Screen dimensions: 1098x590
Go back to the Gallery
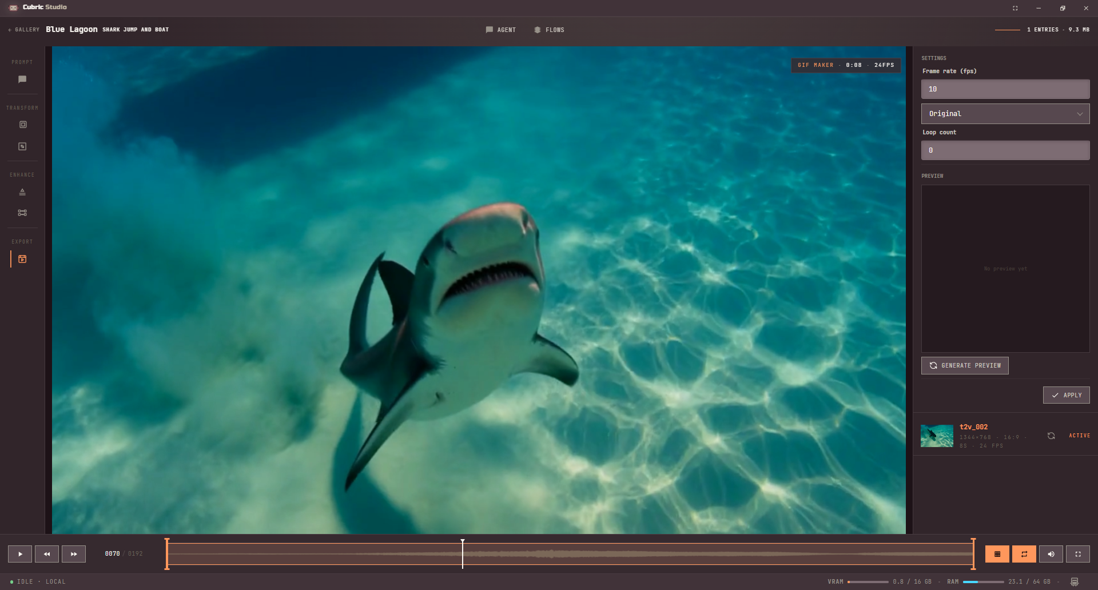click(x=23, y=30)
